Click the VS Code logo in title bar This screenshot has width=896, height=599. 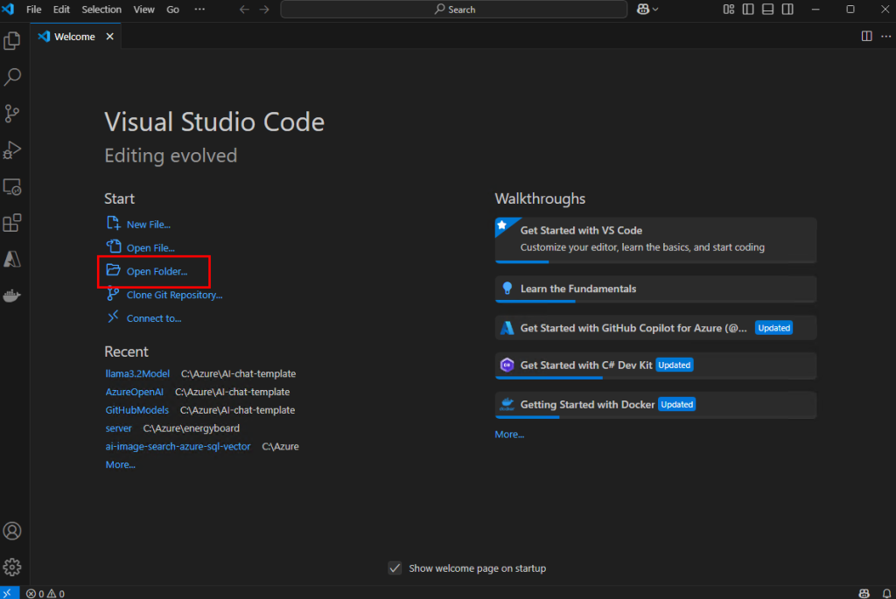coord(8,9)
